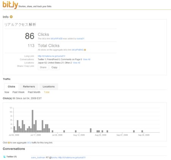171x160 pixels.
Task: Open ryuka01 user profile link
Action: (81, 38)
